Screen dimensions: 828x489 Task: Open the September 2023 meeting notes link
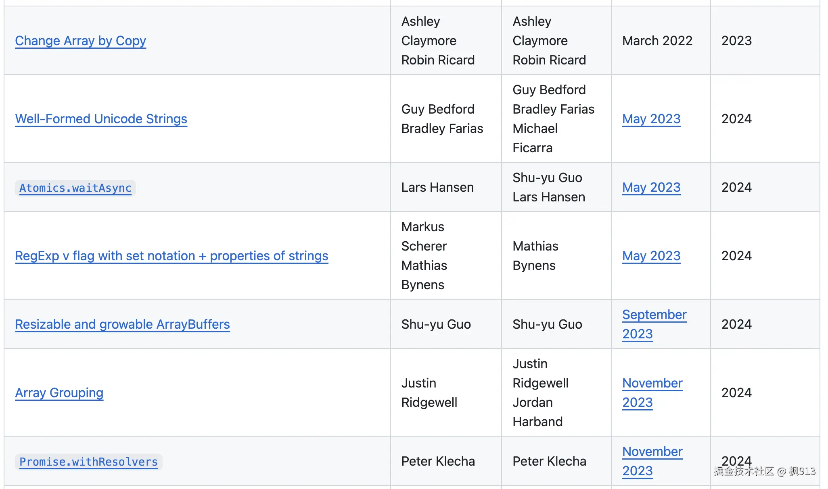click(654, 315)
